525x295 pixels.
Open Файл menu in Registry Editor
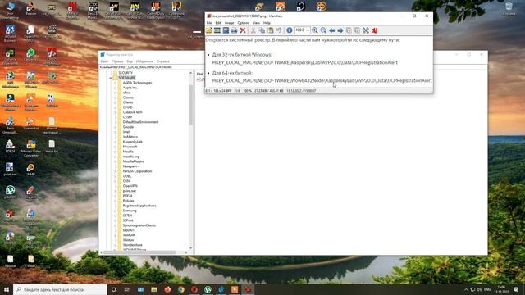pos(104,61)
